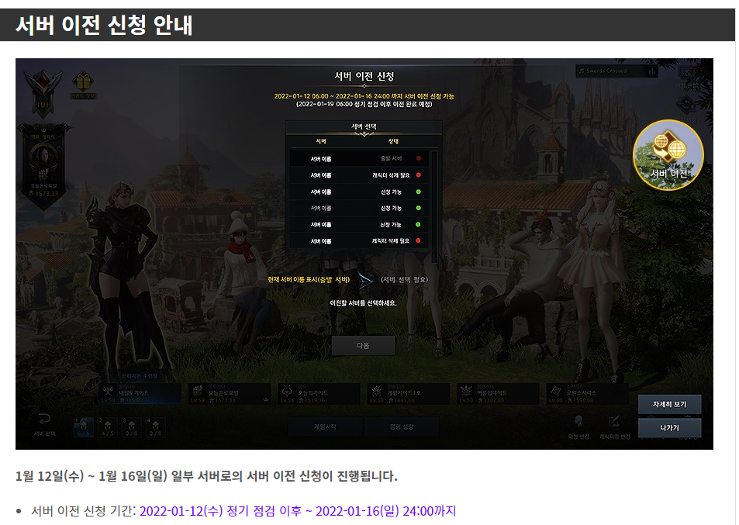This screenshot has width=739, height=525.
Task: Select character slot page 1 showing 6/6
Action: coord(83,427)
